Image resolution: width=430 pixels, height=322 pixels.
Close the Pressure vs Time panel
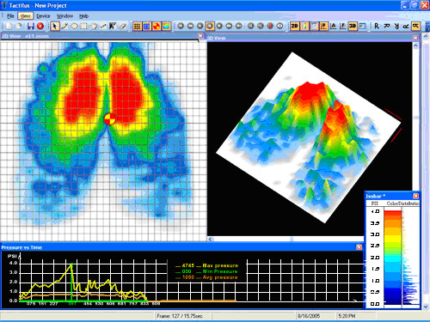(x=359, y=247)
